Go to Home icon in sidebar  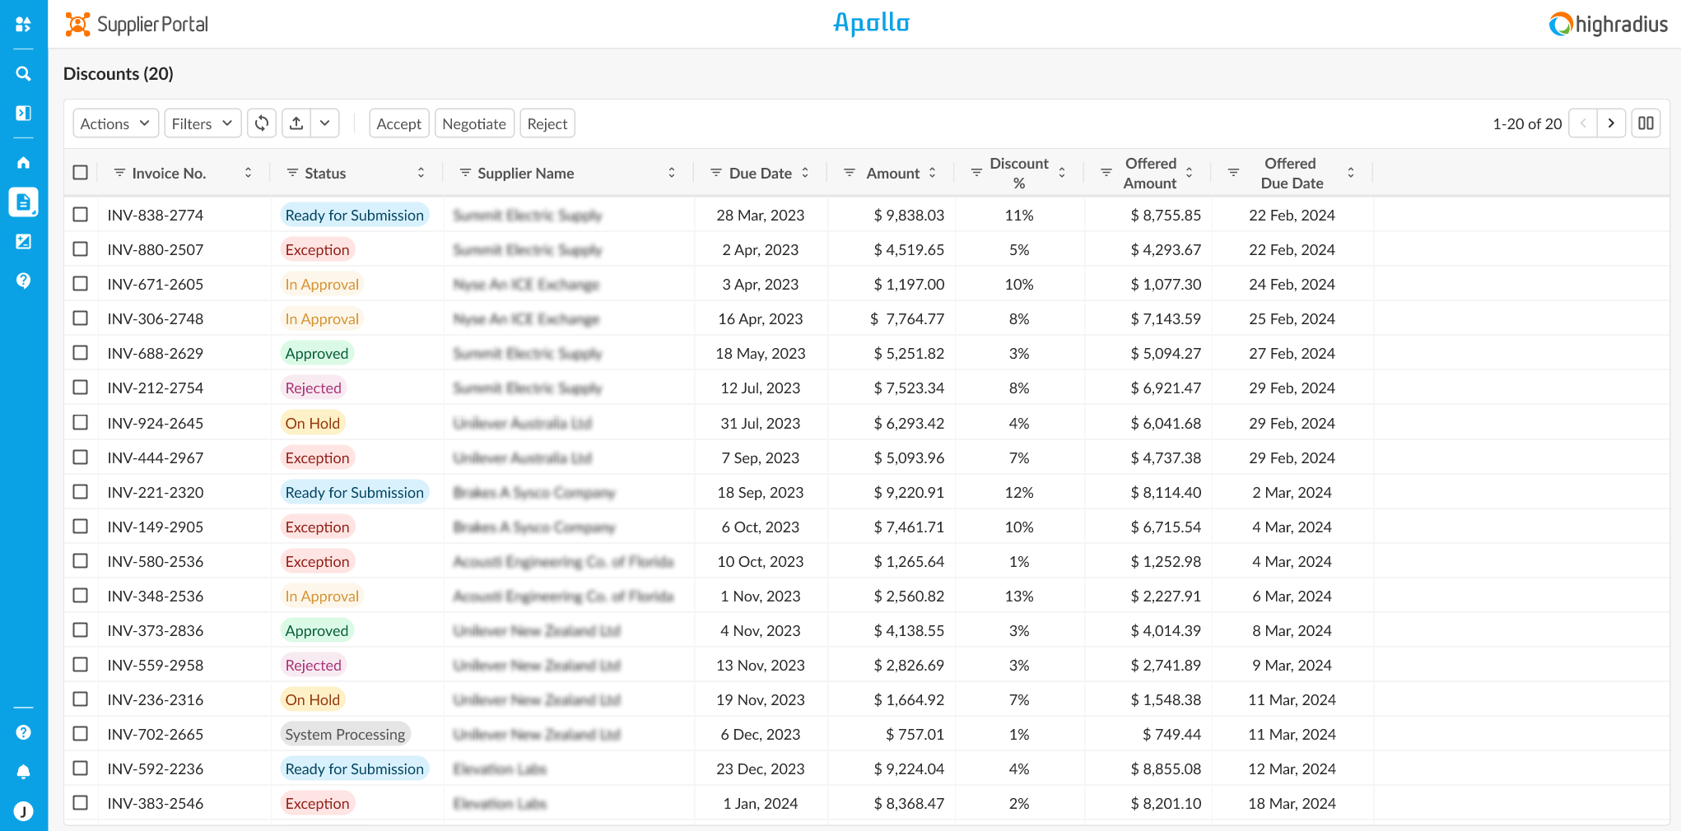(x=23, y=162)
